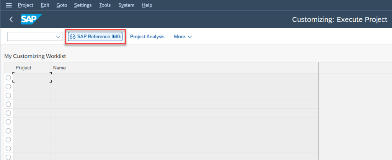Open the transaction command field dropdown arrow

tap(58, 37)
